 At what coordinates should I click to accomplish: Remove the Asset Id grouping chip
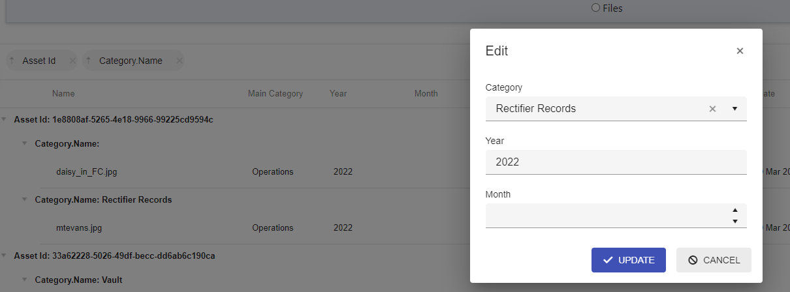(x=72, y=61)
